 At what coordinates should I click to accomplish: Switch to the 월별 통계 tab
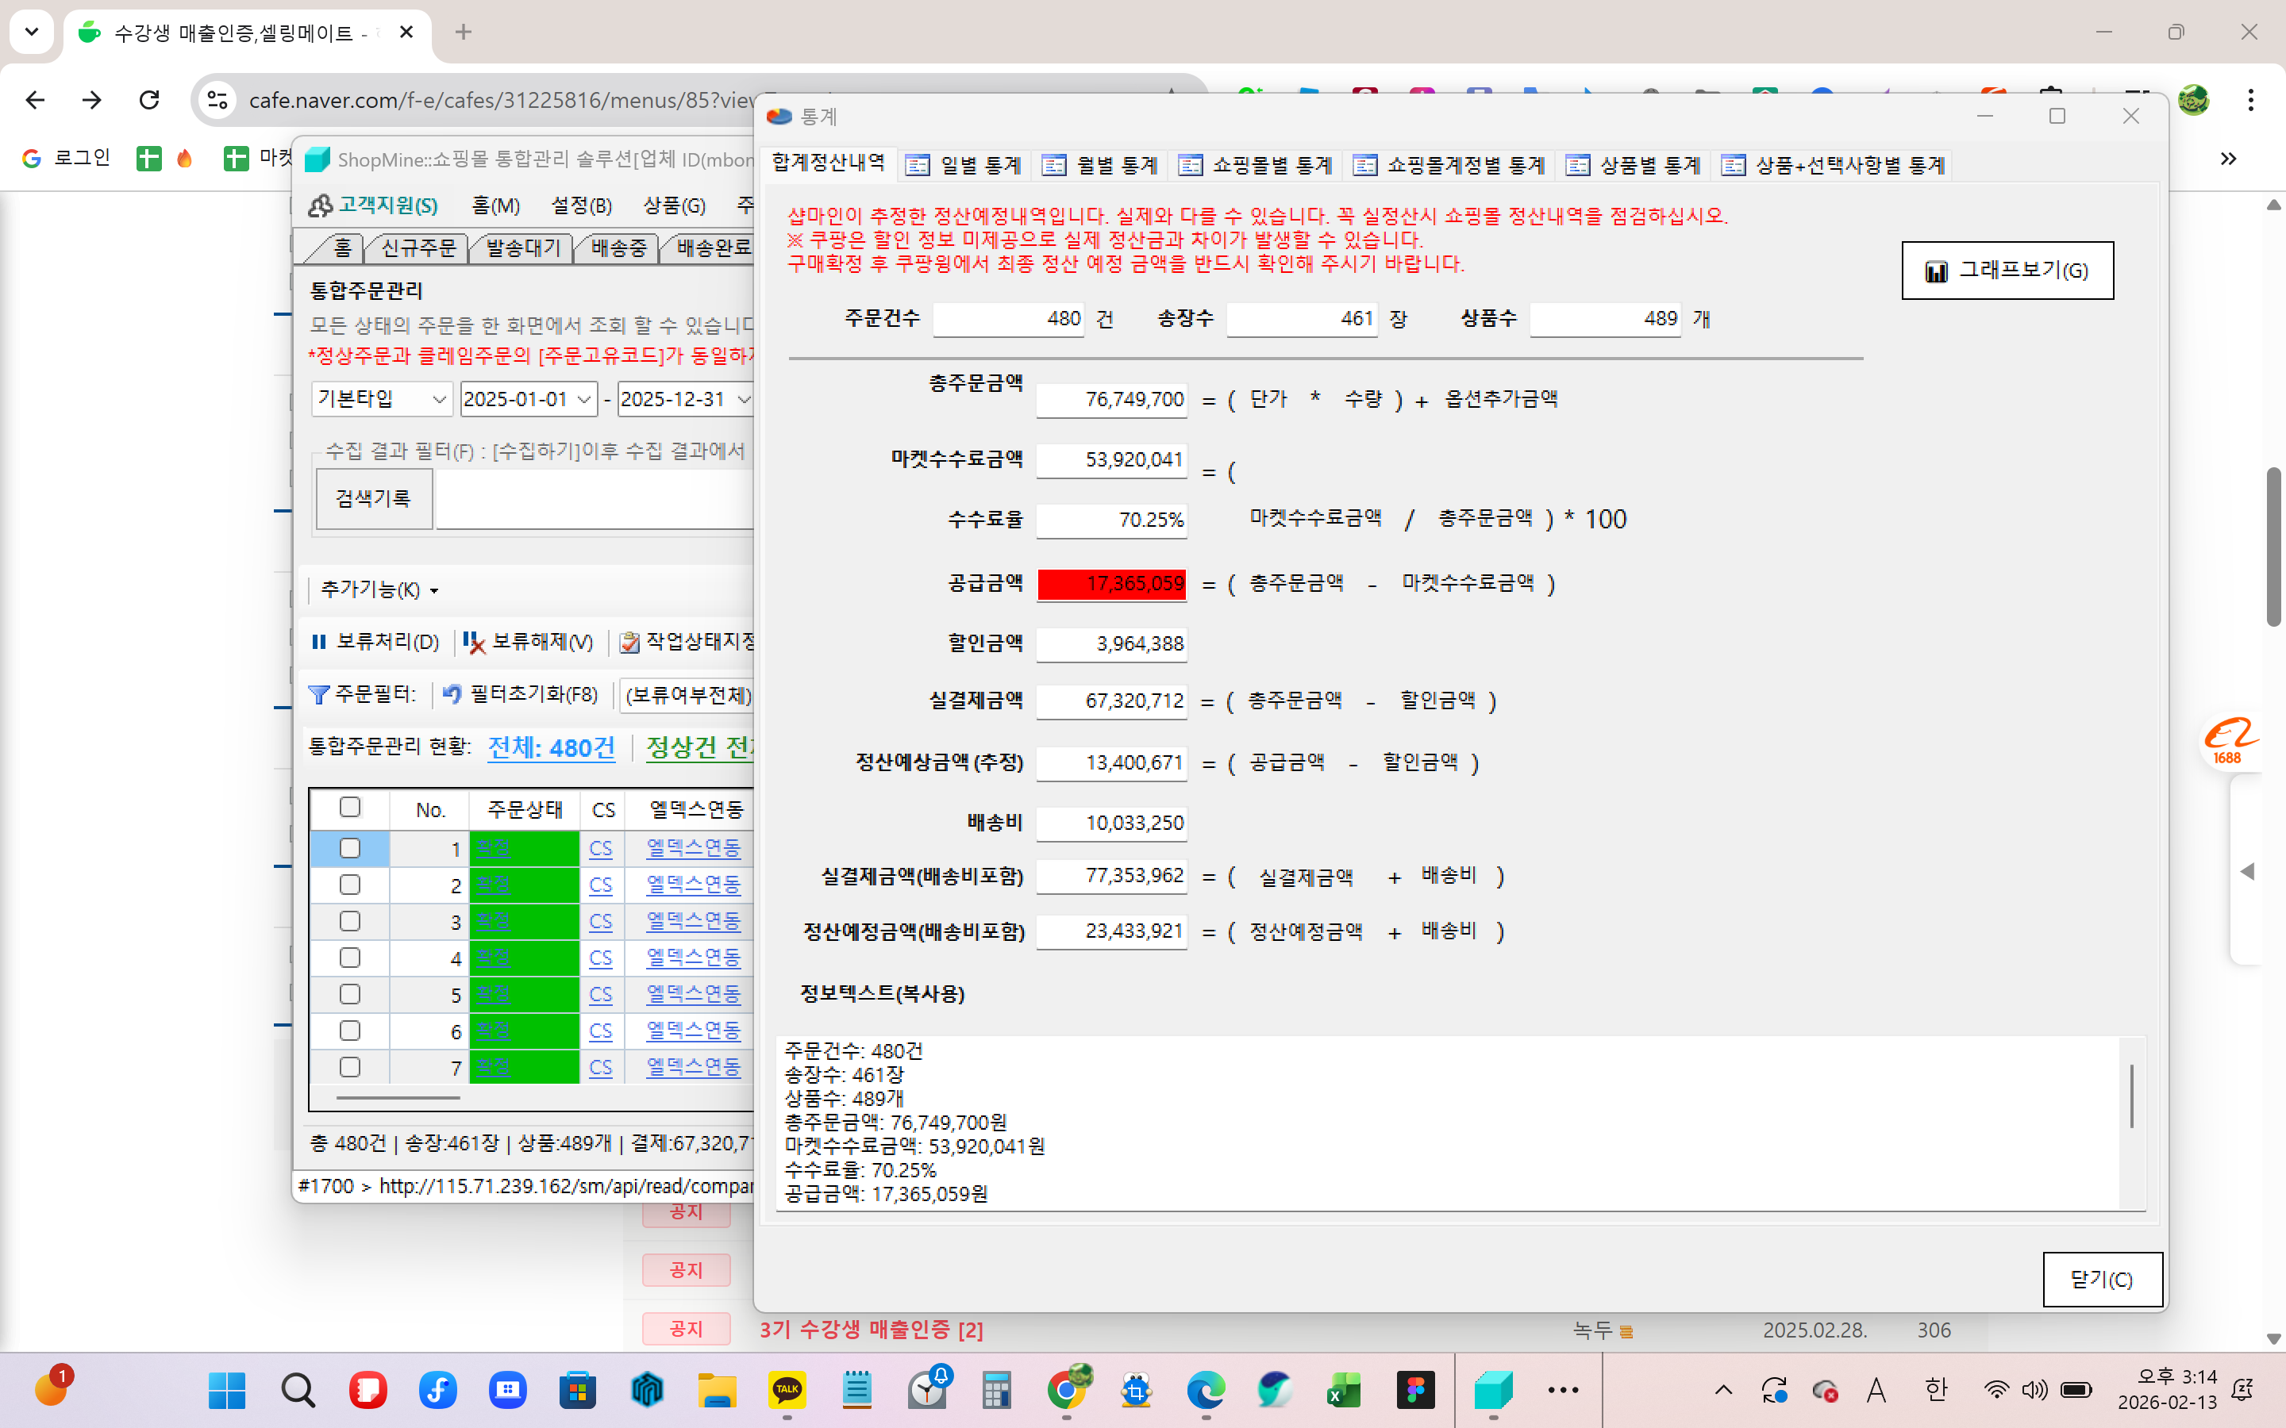pyautogui.click(x=1100, y=165)
